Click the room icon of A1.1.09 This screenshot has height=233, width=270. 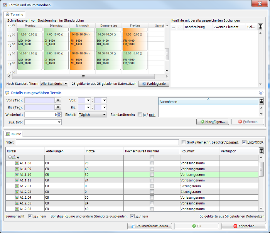tap(17, 169)
